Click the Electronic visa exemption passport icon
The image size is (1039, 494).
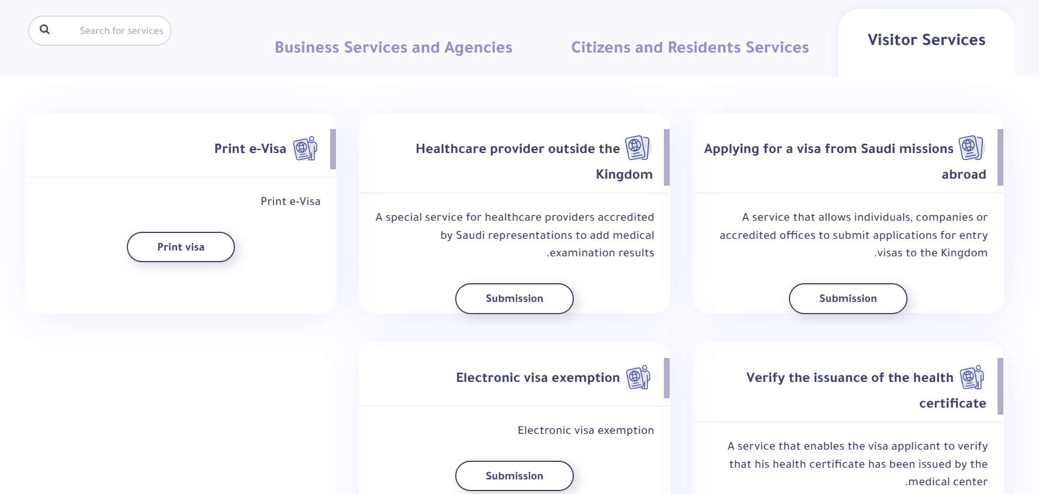click(x=638, y=377)
